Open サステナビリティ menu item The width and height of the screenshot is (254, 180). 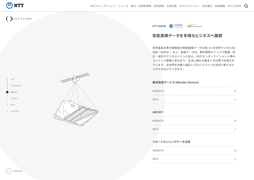189,6
